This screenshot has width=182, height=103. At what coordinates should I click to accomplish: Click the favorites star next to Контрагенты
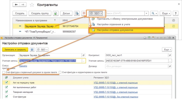[x=32, y=5]
